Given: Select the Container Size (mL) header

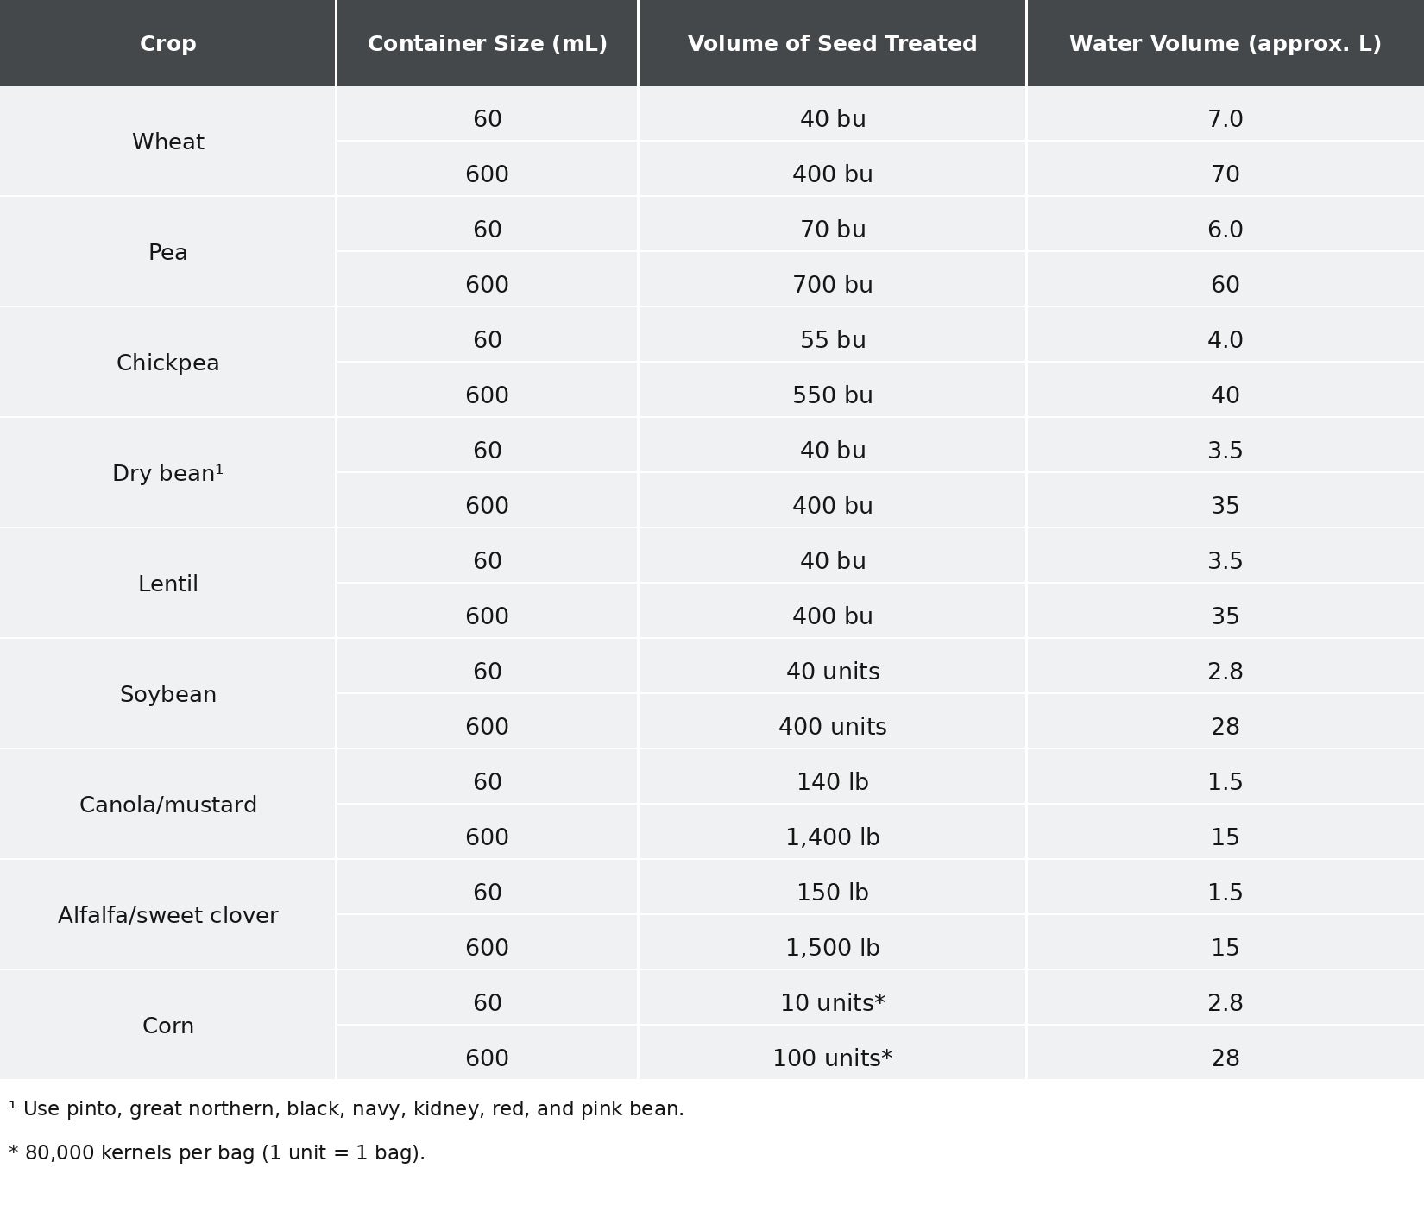Looking at the screenshot, I should click(x=487, y=43).
